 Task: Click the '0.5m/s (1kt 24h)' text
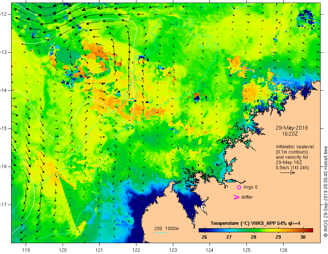coord(292,168)
